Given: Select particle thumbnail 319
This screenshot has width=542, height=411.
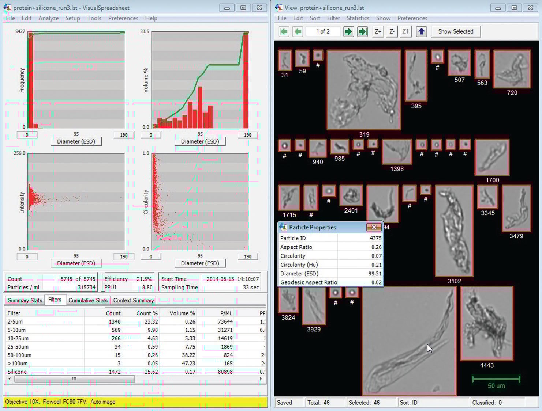Looking at the screenshot, I should (x=364, y=90).
